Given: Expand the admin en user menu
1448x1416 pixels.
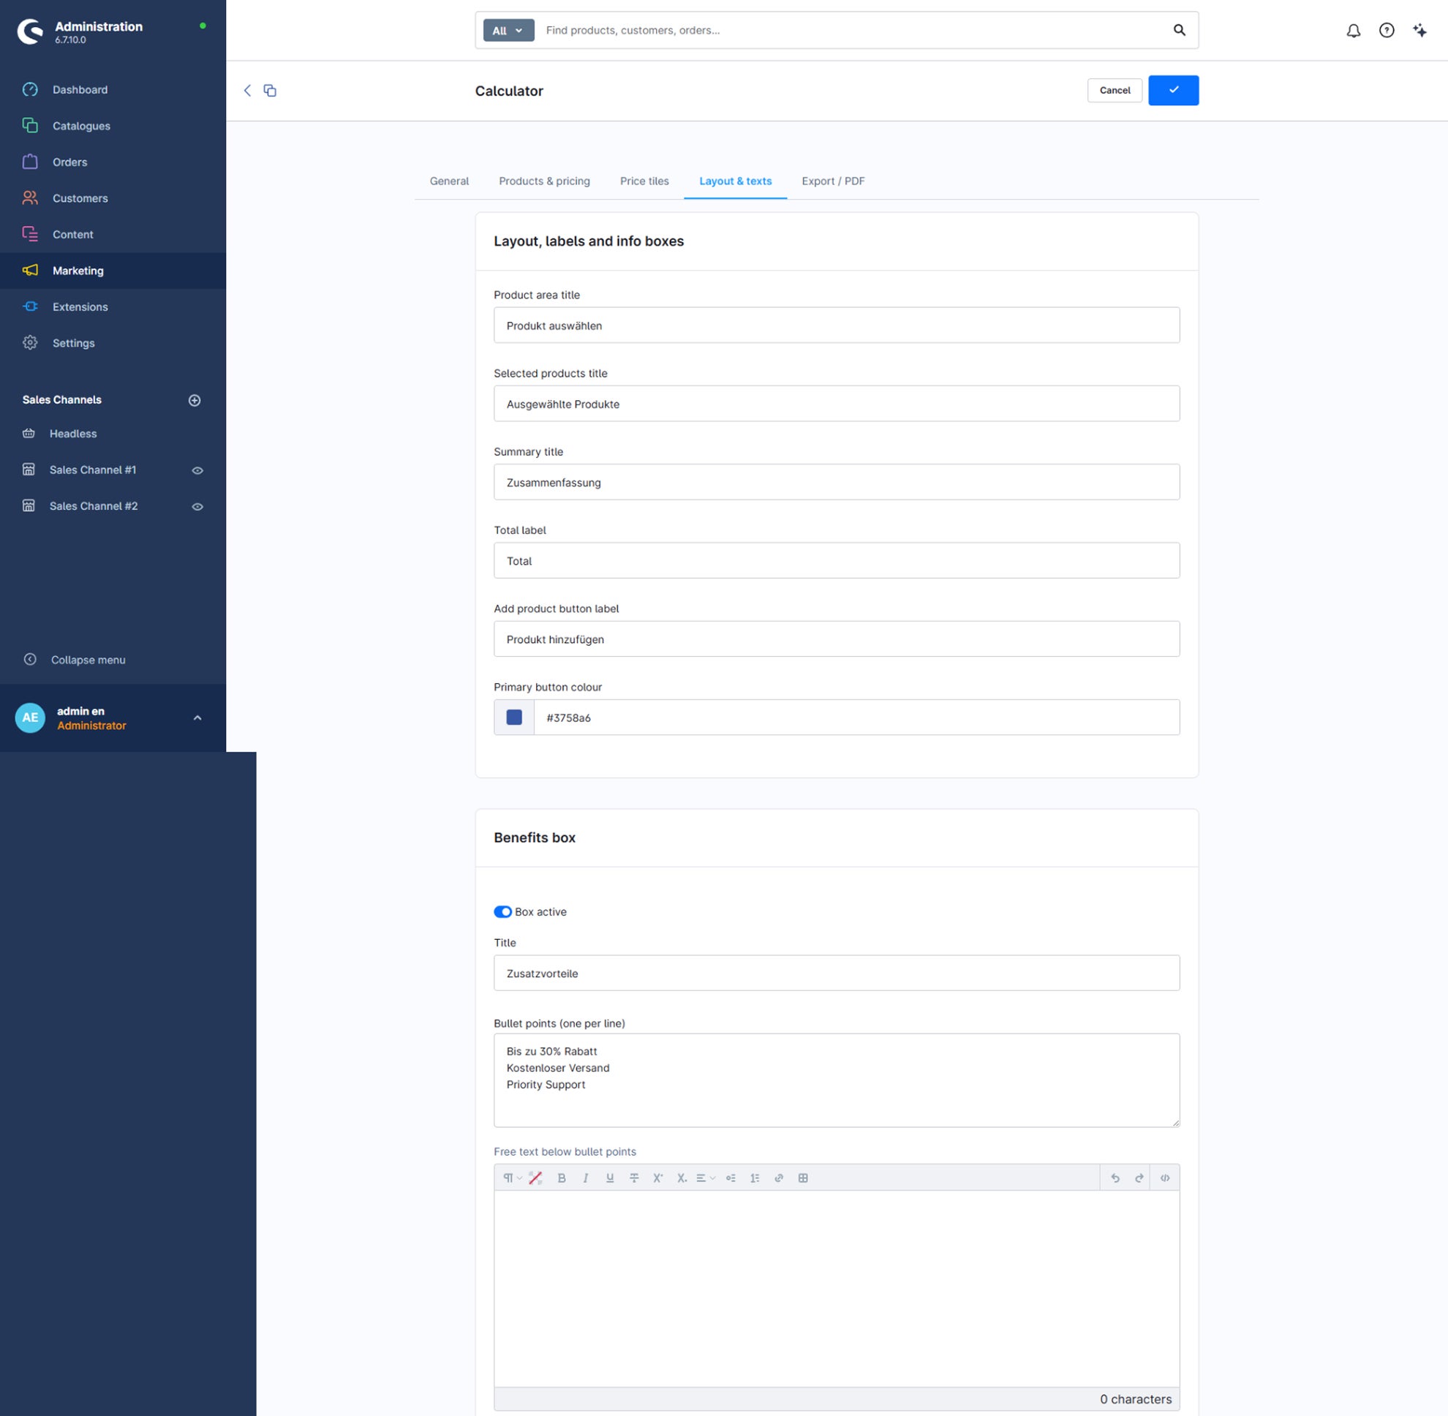Looking at the screenshot, I should pos(198,718).
